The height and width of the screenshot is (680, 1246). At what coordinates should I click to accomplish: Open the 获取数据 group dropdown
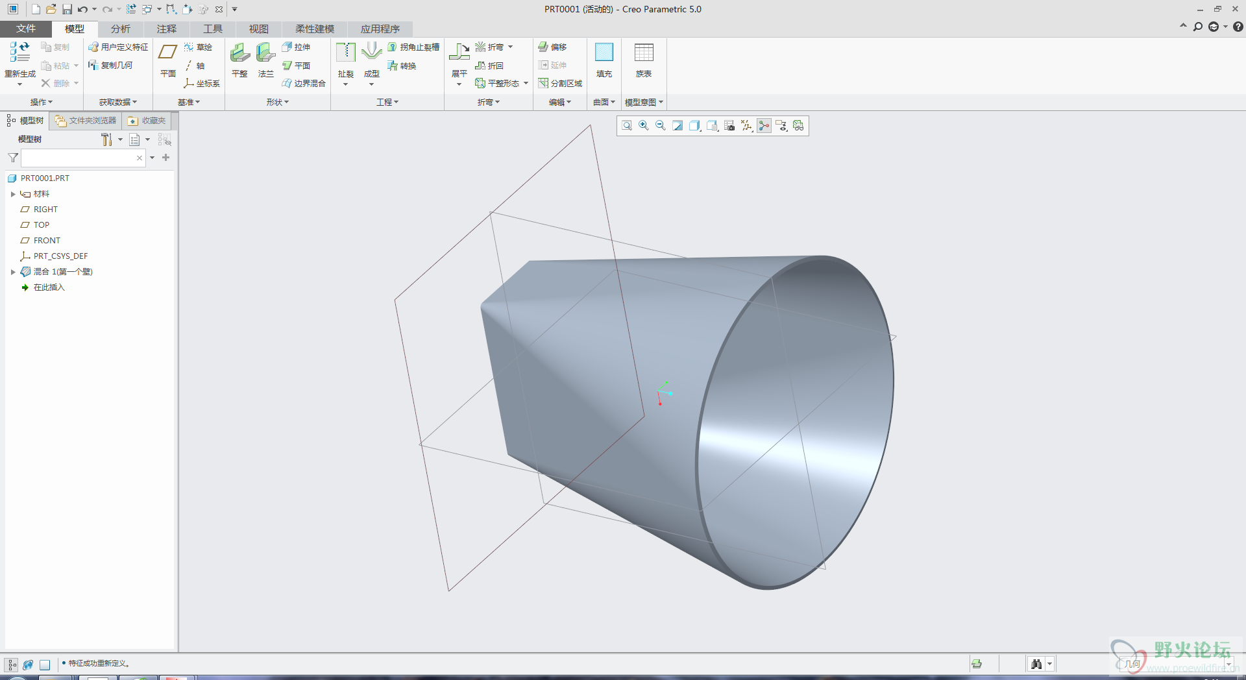[118, 103]
